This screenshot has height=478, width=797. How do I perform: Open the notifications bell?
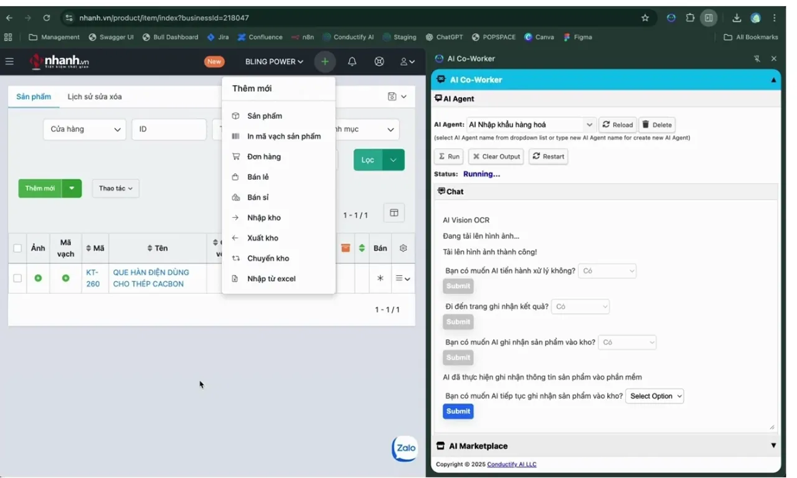click(352, 62)
